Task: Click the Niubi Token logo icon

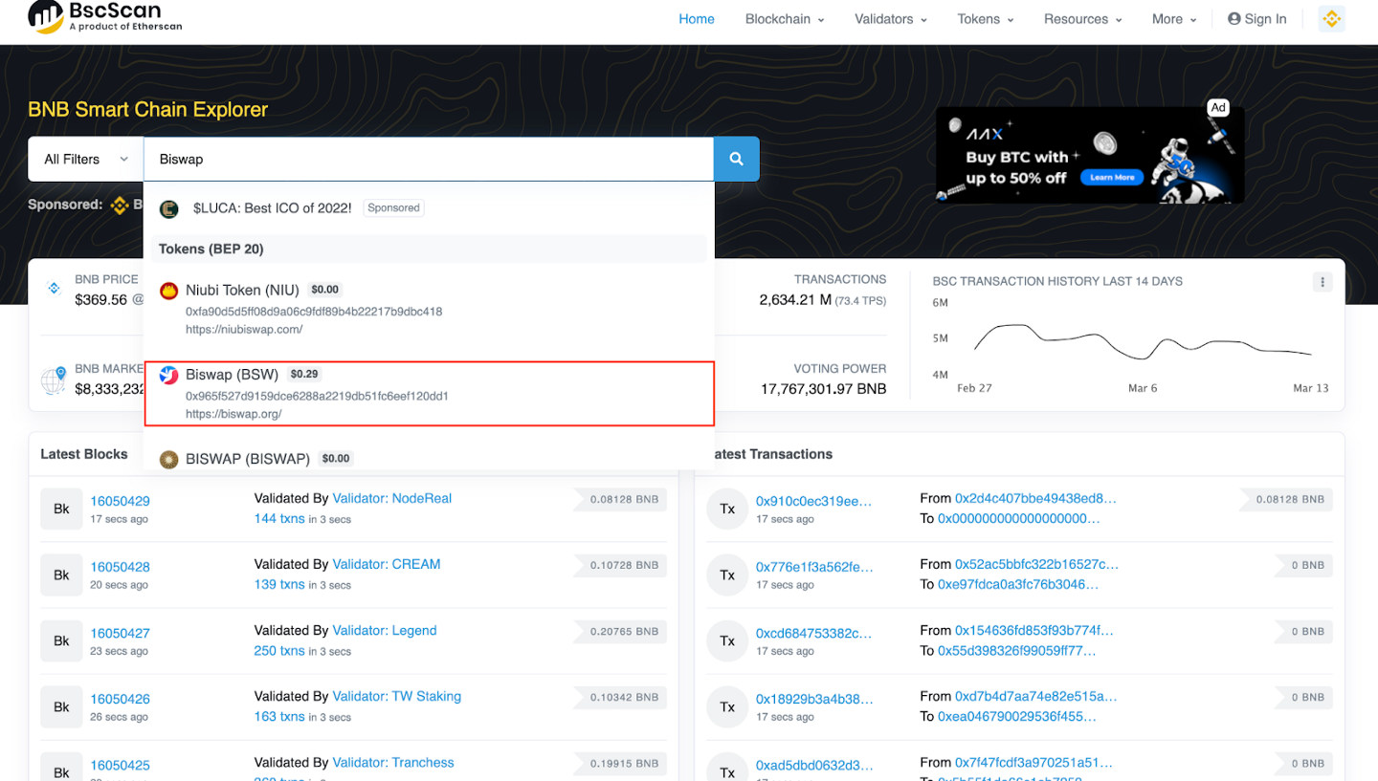Action: (x=169, y=291)
